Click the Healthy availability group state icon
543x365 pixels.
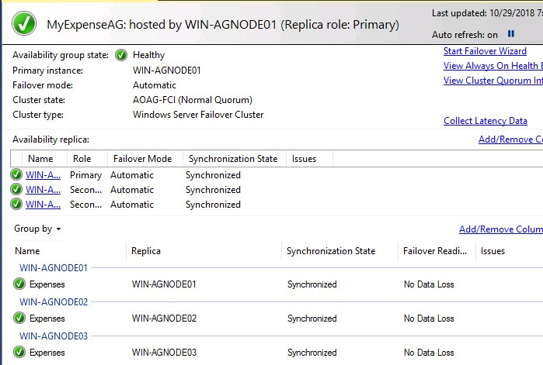pos(121,55)
